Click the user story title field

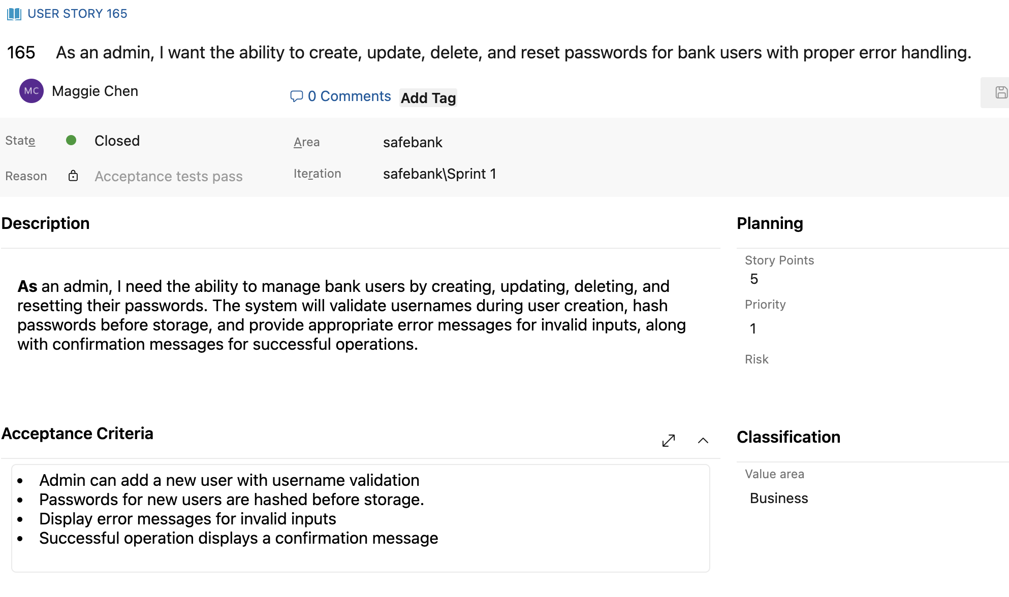(513, 52)
